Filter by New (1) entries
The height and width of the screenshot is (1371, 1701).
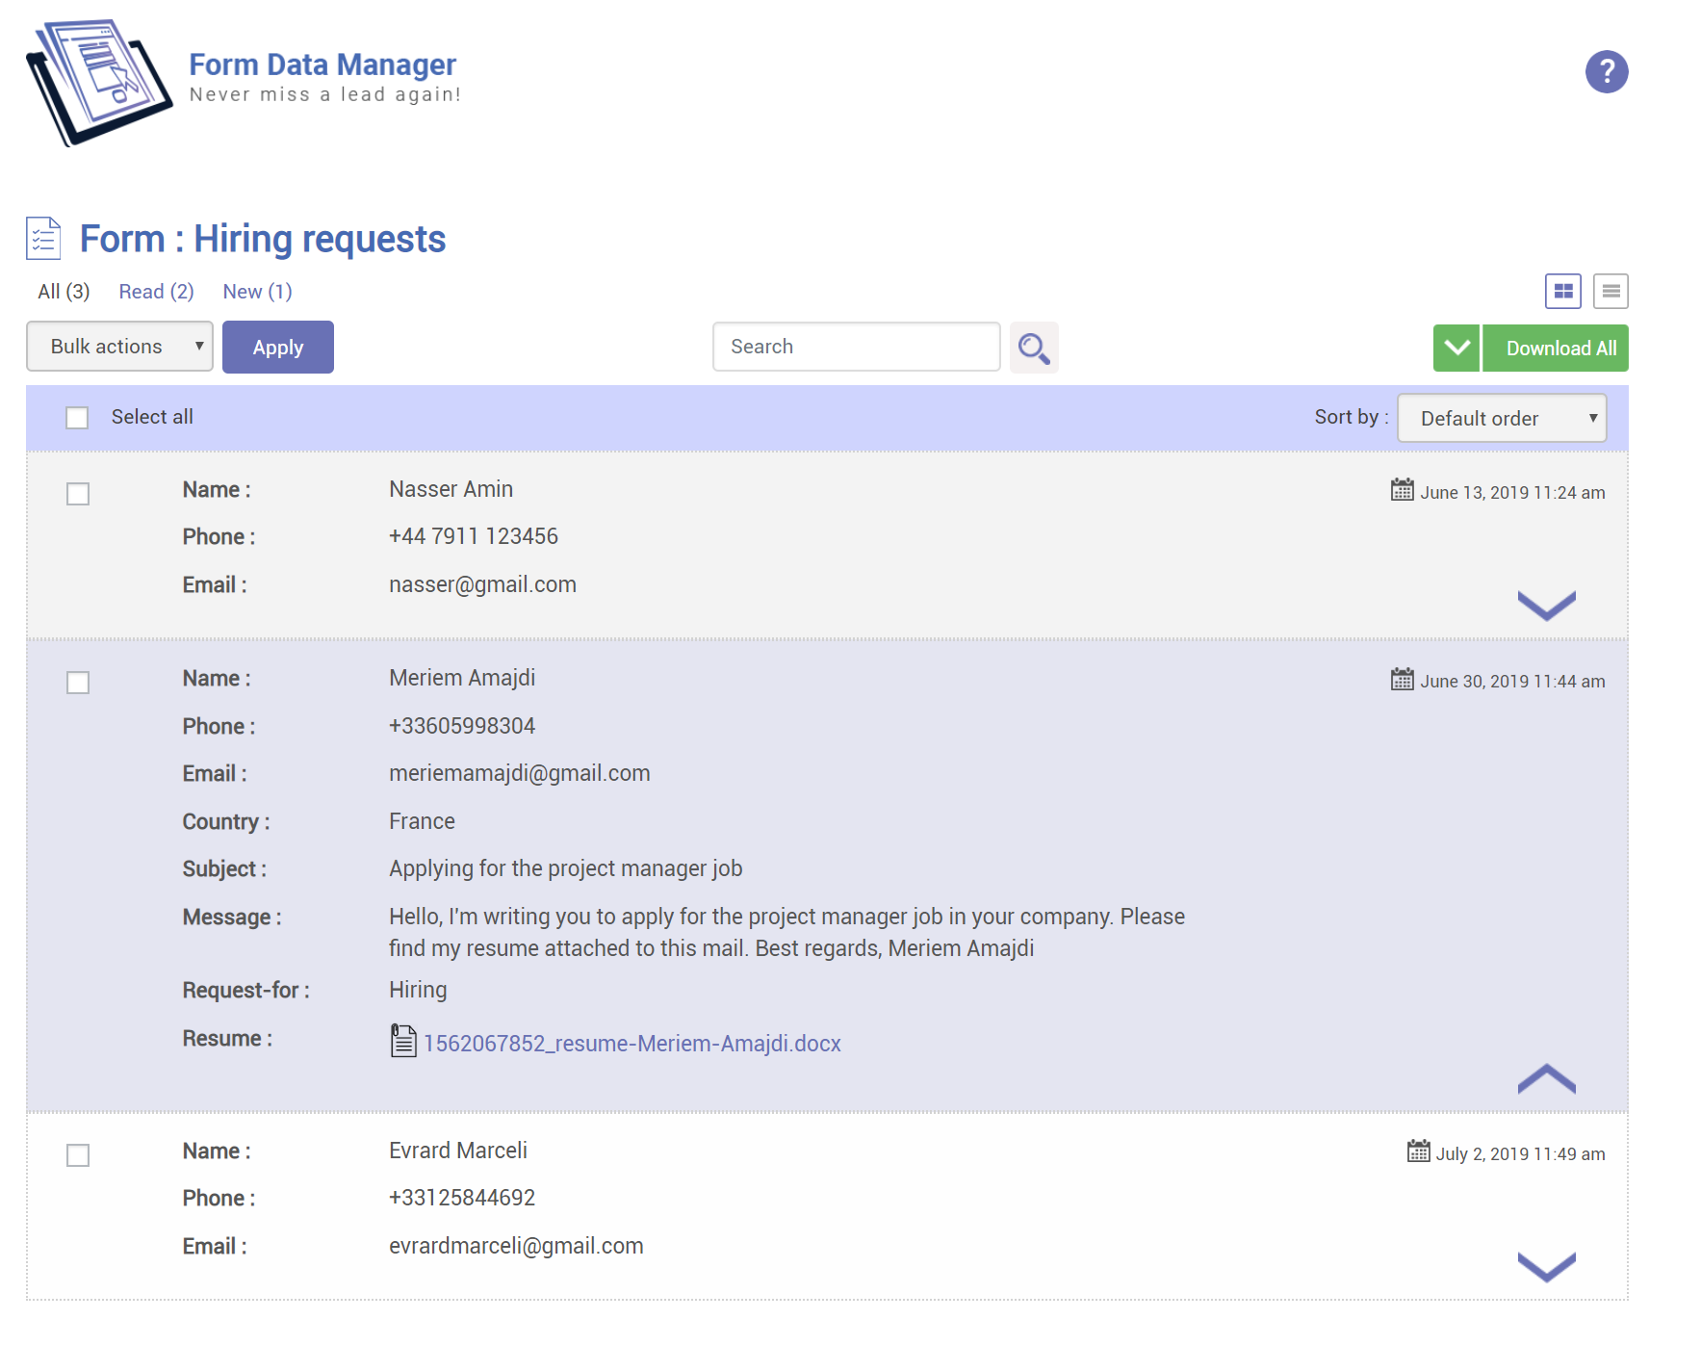click(x=257, y=292)
